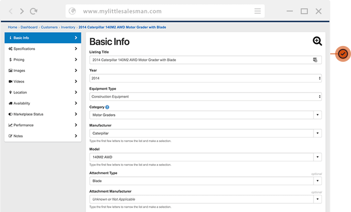
Task: Click the Basic Info 'i' icon
Action: [10, 38]
